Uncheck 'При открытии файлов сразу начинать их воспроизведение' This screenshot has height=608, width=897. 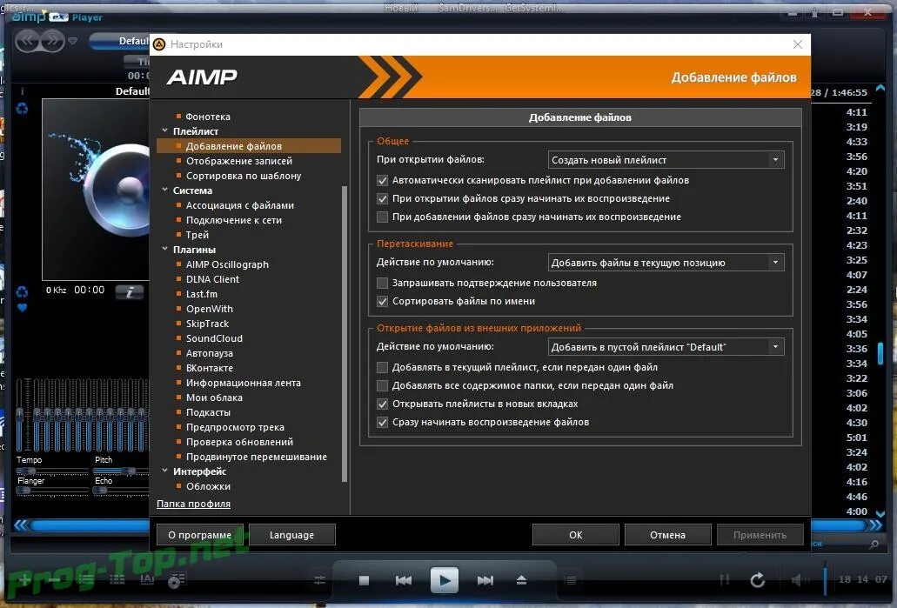point(382,198)
